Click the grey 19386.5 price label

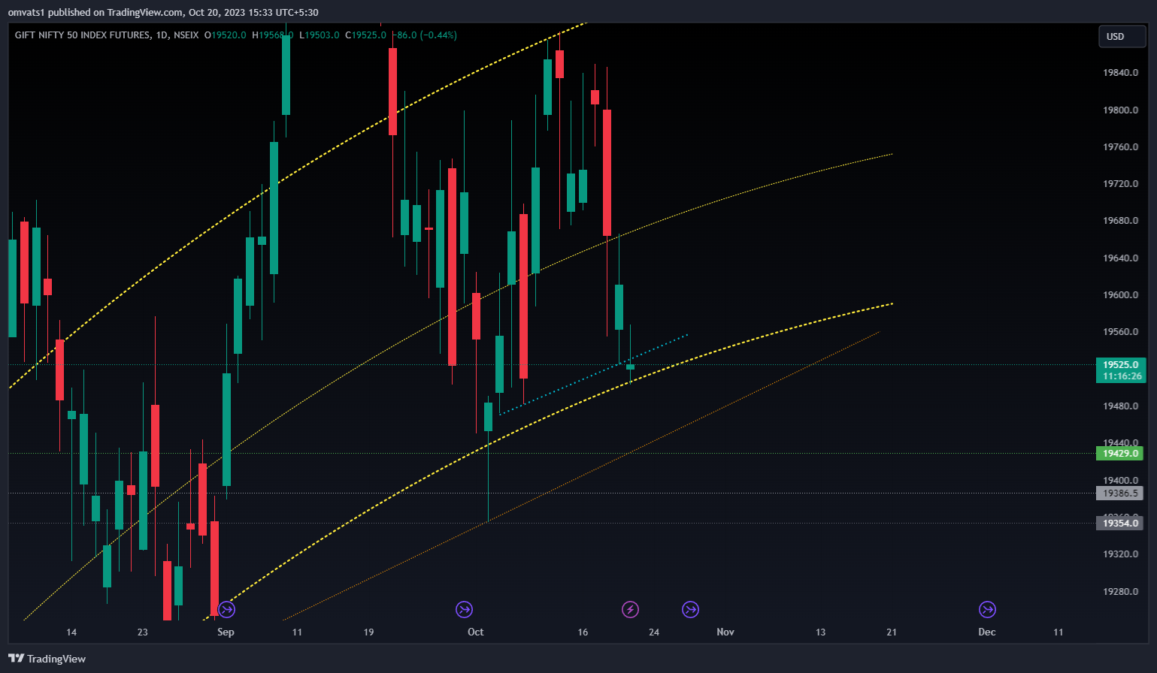coord(1121,493)
